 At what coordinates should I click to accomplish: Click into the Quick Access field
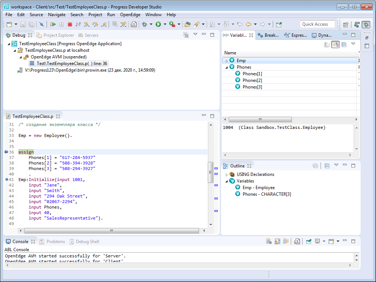(x=317, y=24)
